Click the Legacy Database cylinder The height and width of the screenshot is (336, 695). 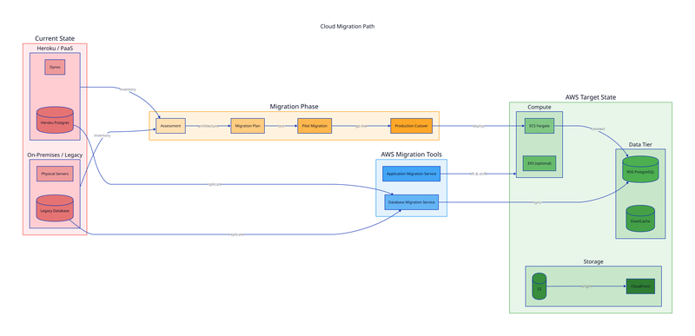tap(55, 208)
